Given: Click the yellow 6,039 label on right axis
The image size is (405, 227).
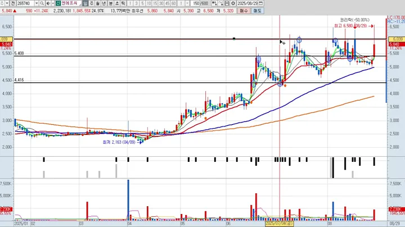Looking at the screenshot, I should point(396,39).
